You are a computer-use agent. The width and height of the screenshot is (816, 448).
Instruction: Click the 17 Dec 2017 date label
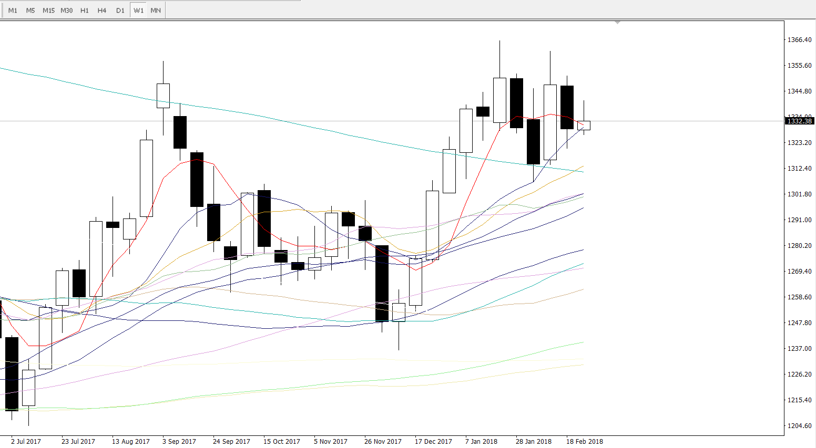click(433, 441)
